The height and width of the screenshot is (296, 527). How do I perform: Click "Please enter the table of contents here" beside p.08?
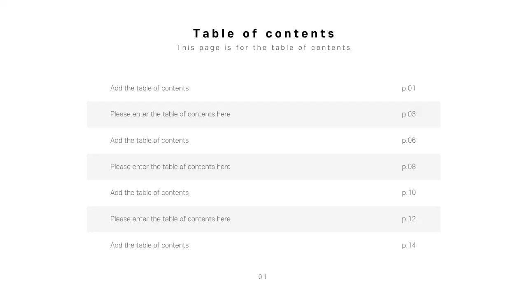point(170,166)
